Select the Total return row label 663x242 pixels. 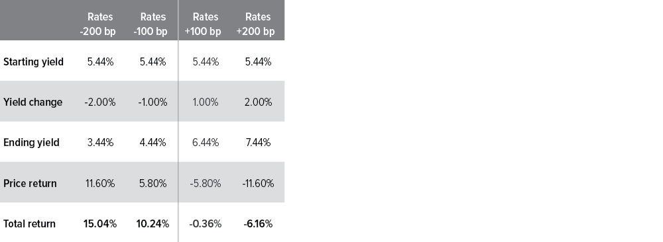(x=29, y=224)
